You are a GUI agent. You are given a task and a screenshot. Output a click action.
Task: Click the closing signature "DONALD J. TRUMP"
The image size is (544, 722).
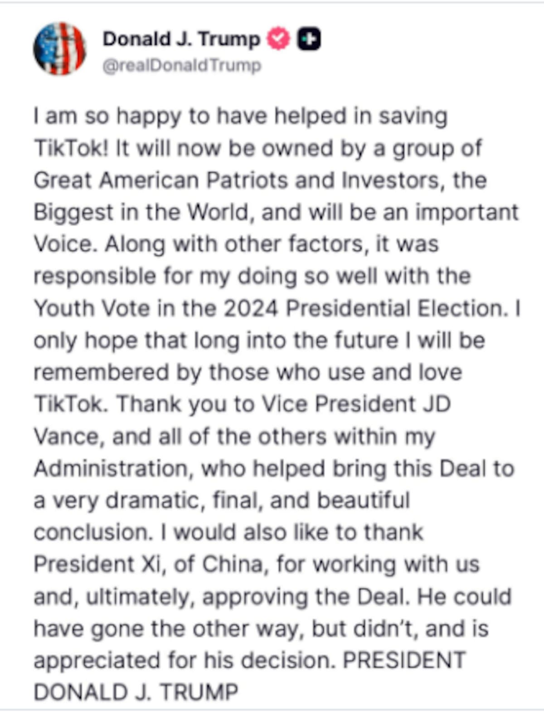pyautogui.click(x=136, y=693)
